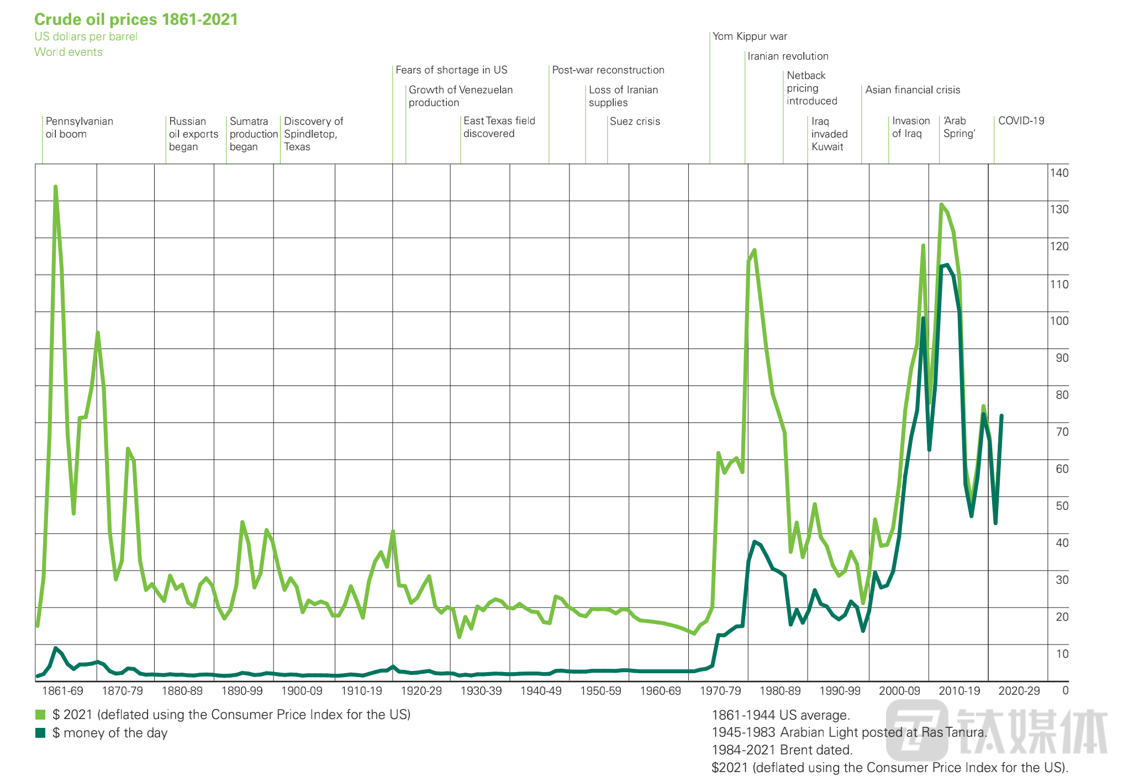Select the 'Yom Kippur war' event label
Image resolution: width=1128 pixels, height=782 pixels.
pos(750,36)
